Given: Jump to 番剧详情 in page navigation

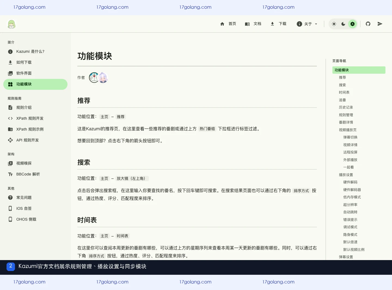Looking at the screenshot, I should pyautogui.click(x=346, y=122).
